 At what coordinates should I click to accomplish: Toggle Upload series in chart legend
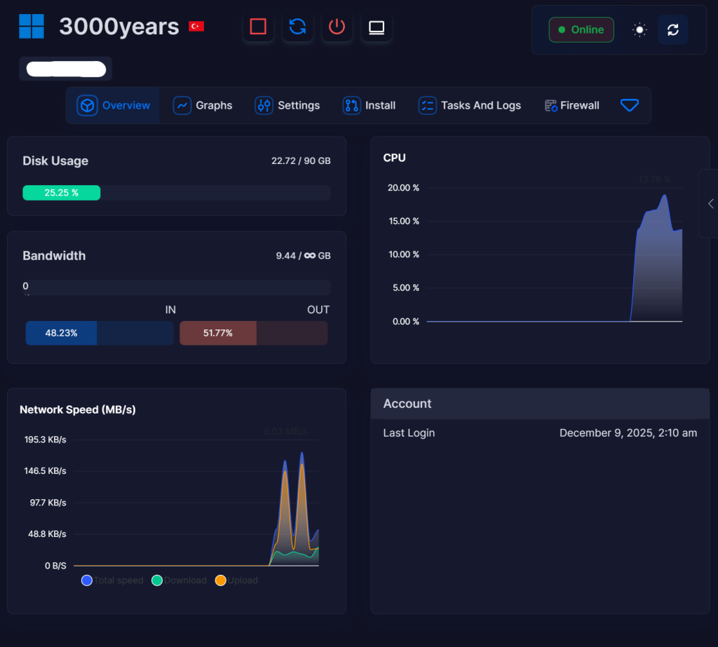click(x=220, y=580)
